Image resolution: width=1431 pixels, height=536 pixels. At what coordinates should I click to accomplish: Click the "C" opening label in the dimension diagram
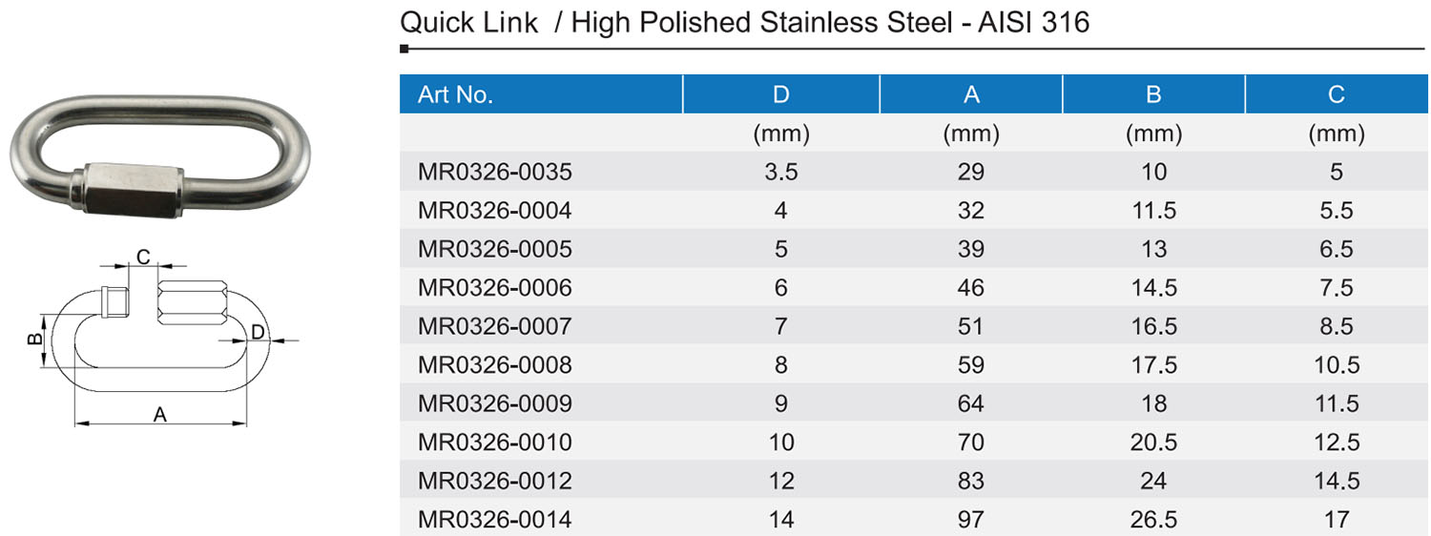pos(142,257)
